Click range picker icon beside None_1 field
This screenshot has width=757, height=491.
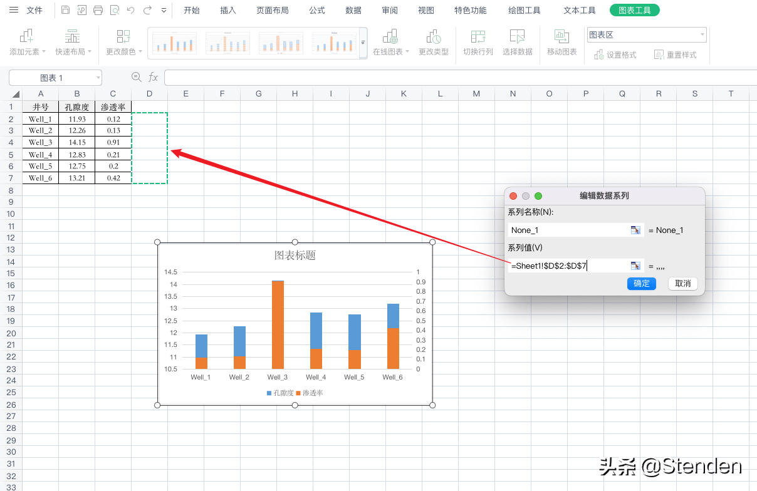(636, 230)
